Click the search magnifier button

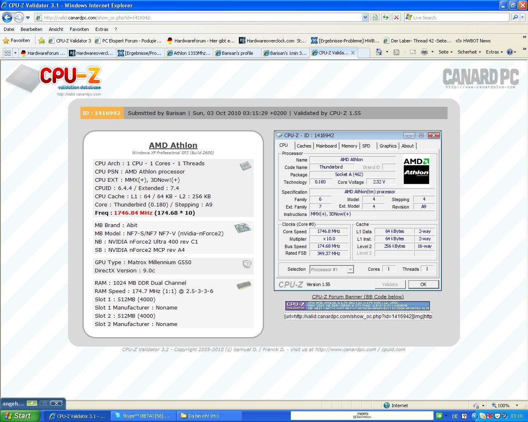(x=515, y=17)
